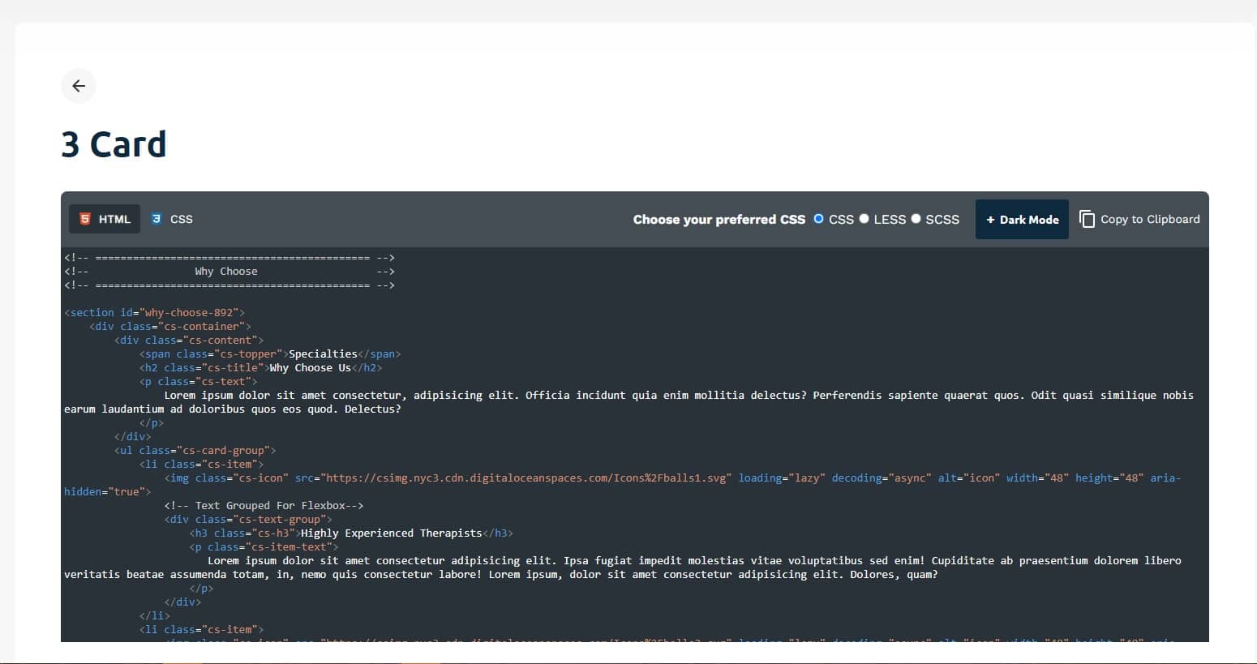Click "Highly Experienced Therapists" h3 line

[351, 533]
